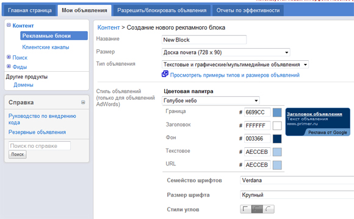Open the URL color swatch

pos(277,165)
